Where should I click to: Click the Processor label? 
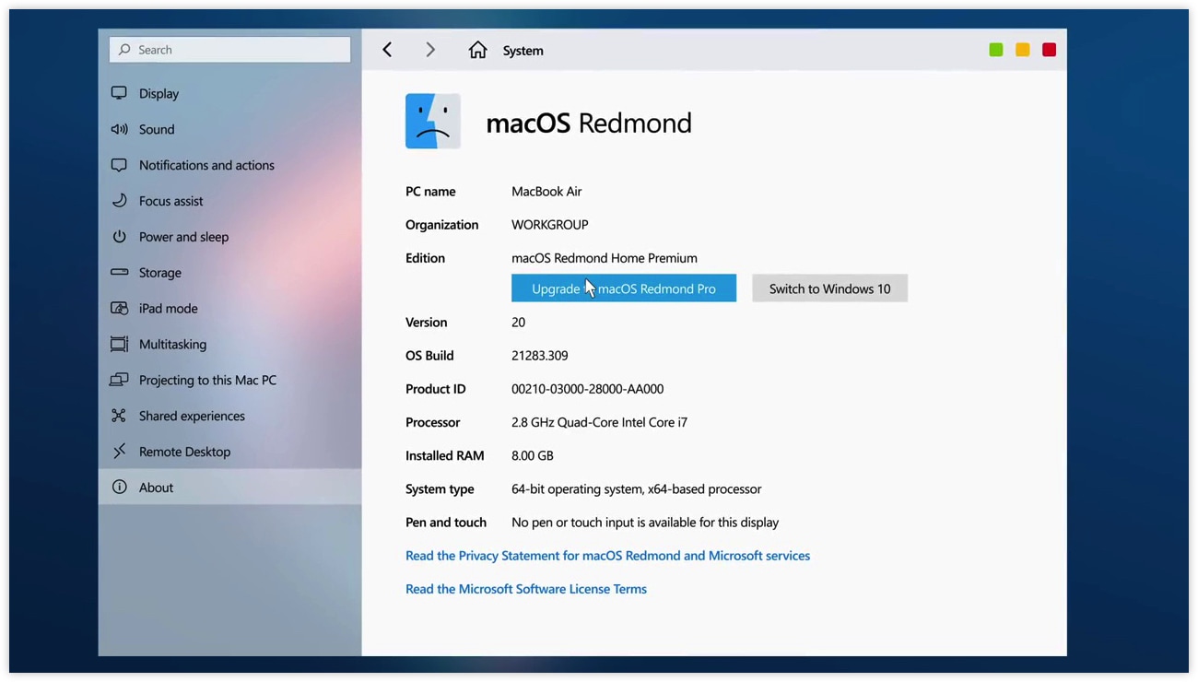(x=433, y=422)
